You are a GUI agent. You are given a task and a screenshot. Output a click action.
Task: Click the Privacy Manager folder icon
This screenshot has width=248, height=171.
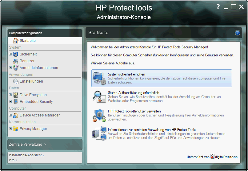coord(15,129)
